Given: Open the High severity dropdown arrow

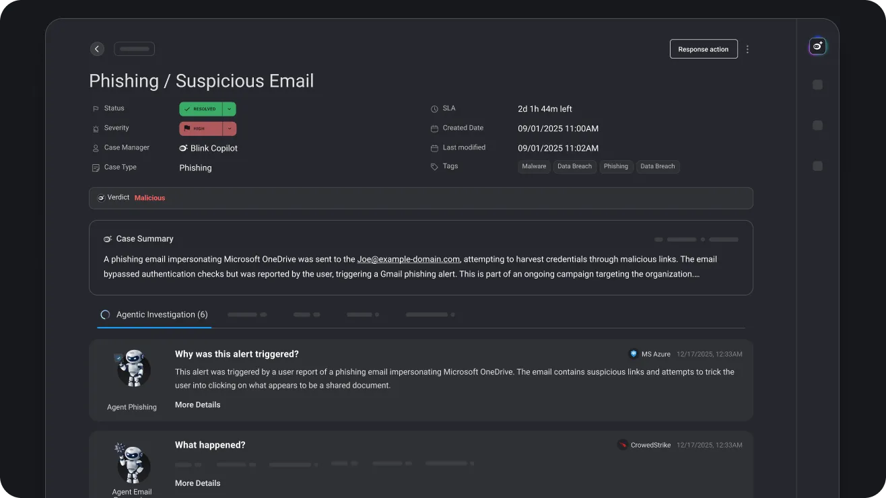Looking at the screenshot, I should [x=230, y=129].
